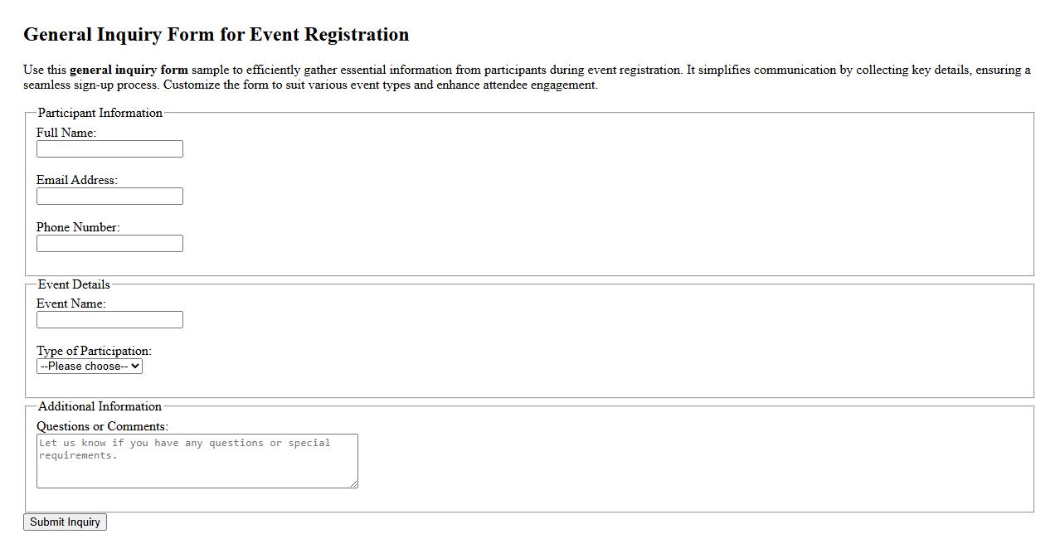
Task: Click the Additional Information legend
Action: click(100, 406)
